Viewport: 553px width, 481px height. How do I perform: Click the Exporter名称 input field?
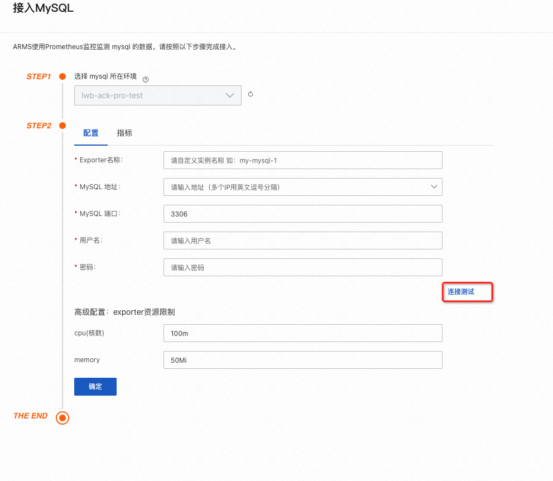302,160
